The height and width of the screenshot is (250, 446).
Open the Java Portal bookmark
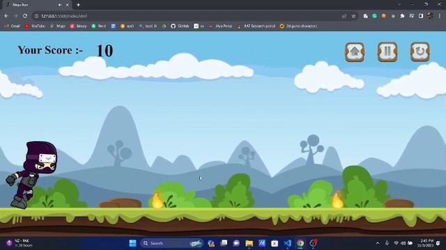220,26
